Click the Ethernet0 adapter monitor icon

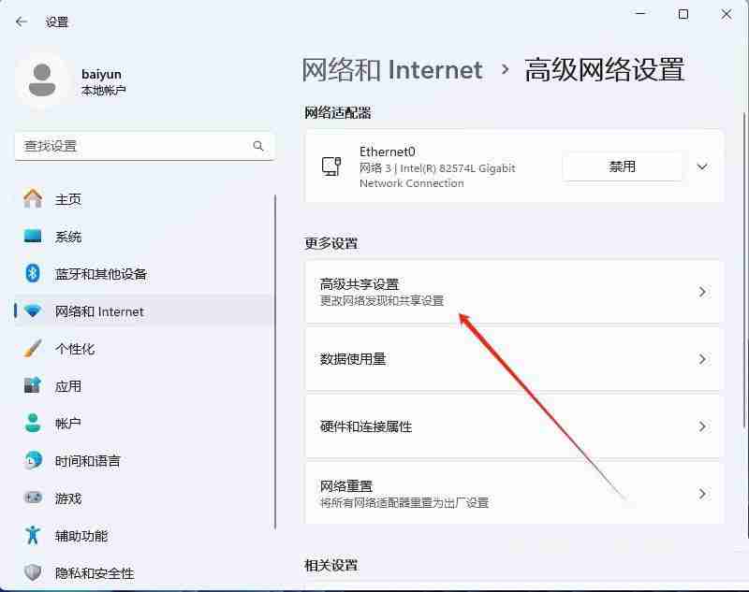(330, 166)
